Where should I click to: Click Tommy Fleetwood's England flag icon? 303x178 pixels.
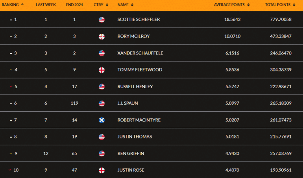click(x=102, y=70)
